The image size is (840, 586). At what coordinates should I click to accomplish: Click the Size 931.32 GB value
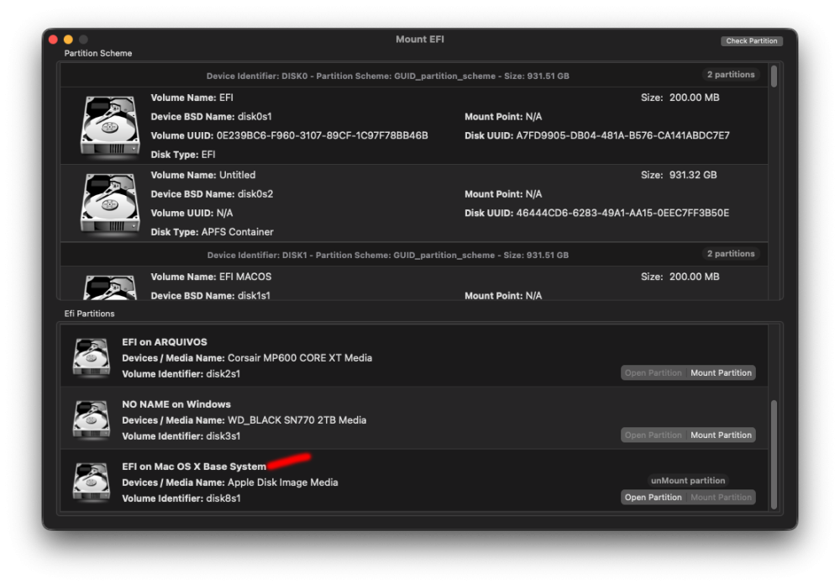(x=693, y=175)
